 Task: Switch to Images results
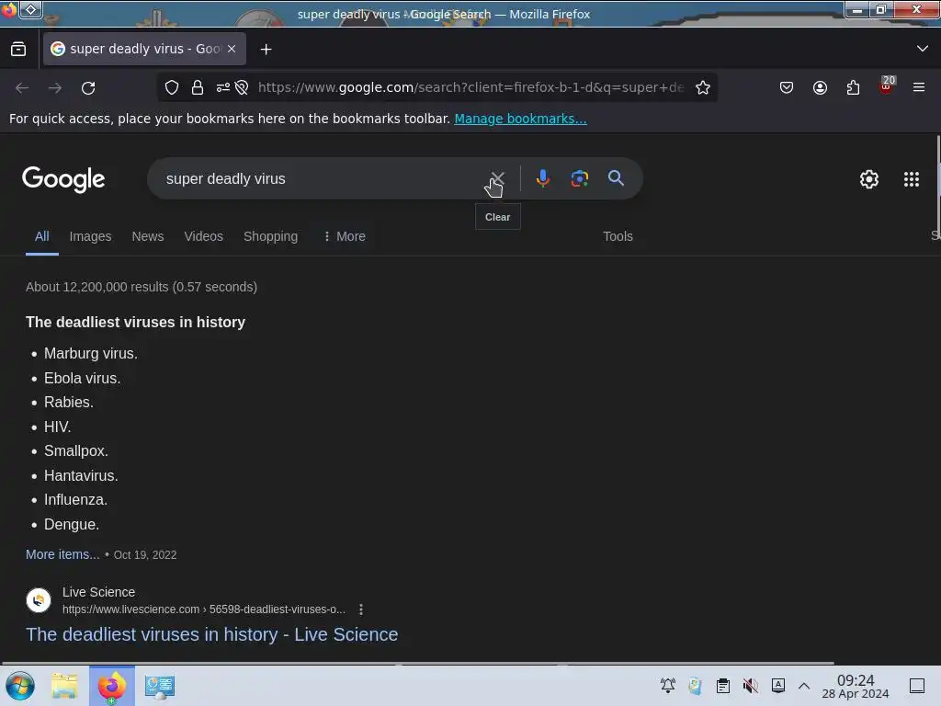(x=90, y=236)
